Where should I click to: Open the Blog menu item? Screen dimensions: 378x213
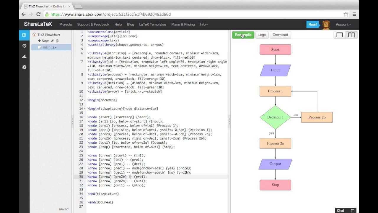[x=131, y=25]
